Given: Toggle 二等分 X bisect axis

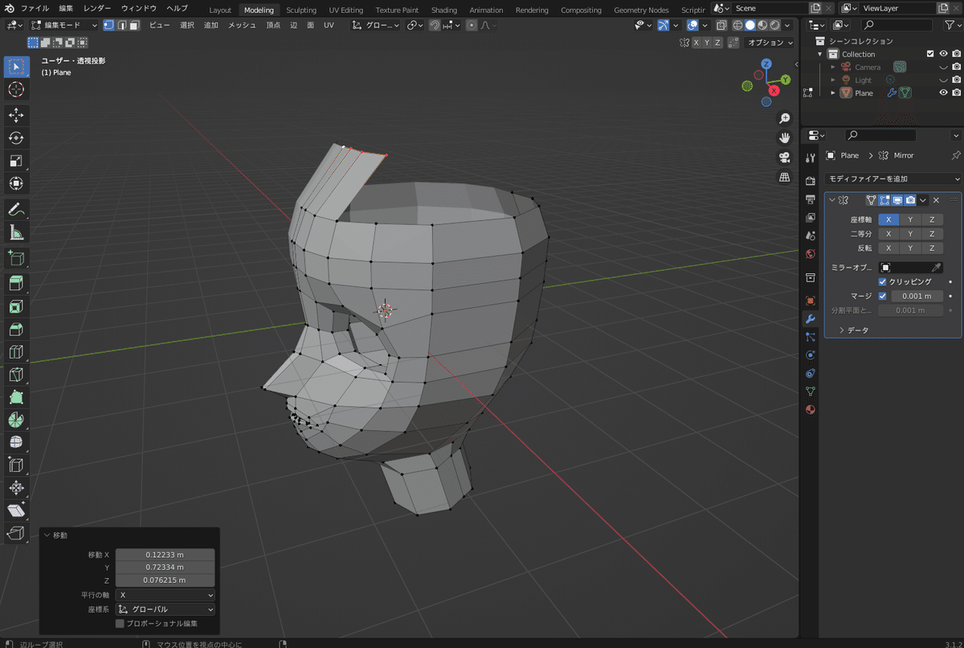Looking at the screenshot, I should tap(888, 234).
